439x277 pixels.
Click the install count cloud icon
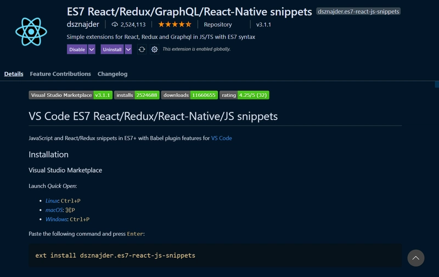(115, 25)
